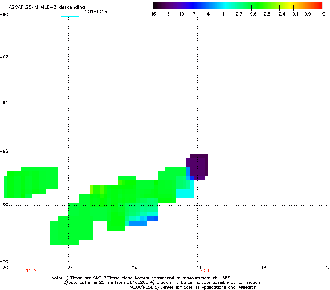Click the longitude axis label '-27'
Viewport: 330px width, 290px height.
(x=68, y=268)
